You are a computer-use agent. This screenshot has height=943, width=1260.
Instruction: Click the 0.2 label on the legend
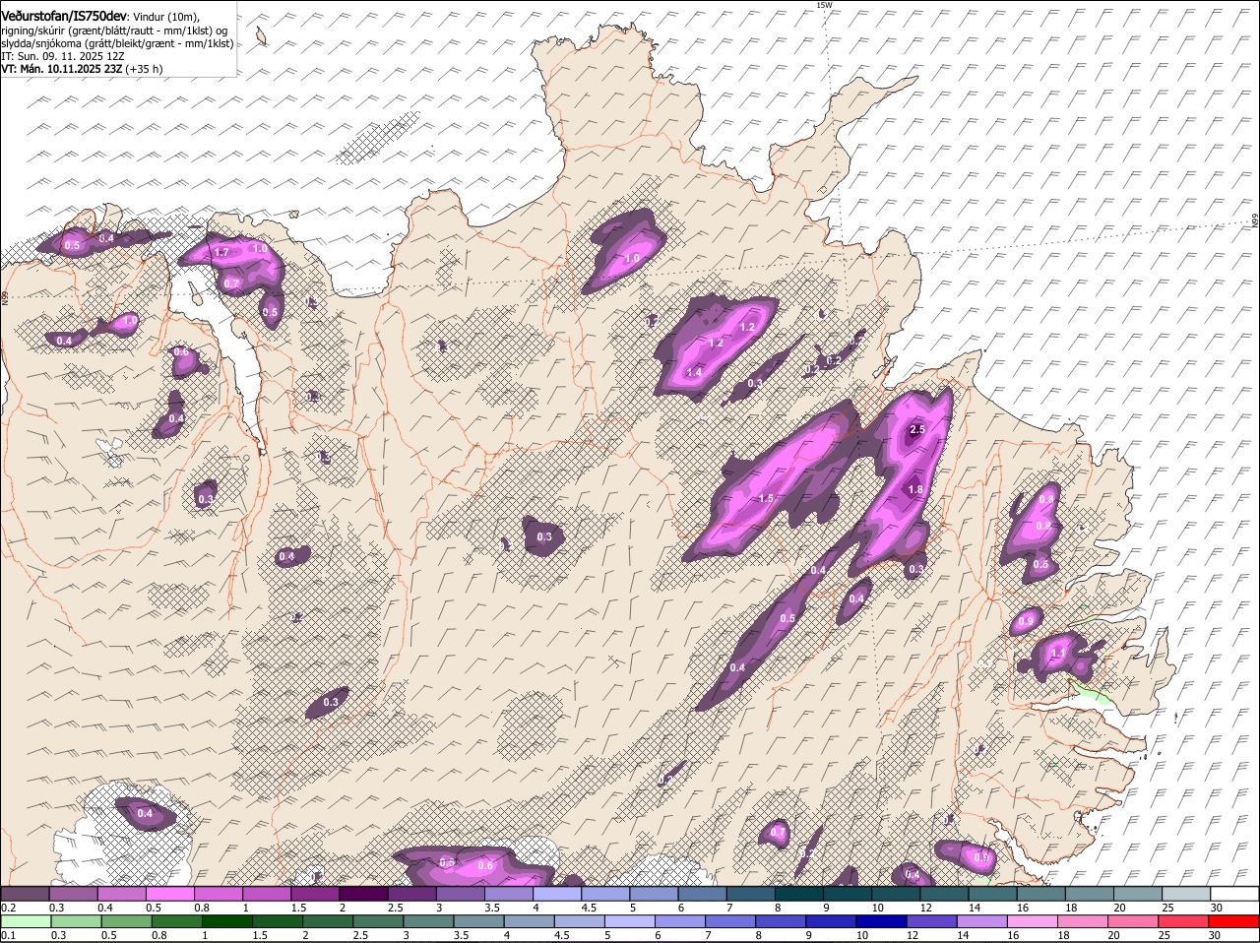[x=8, y=908]
